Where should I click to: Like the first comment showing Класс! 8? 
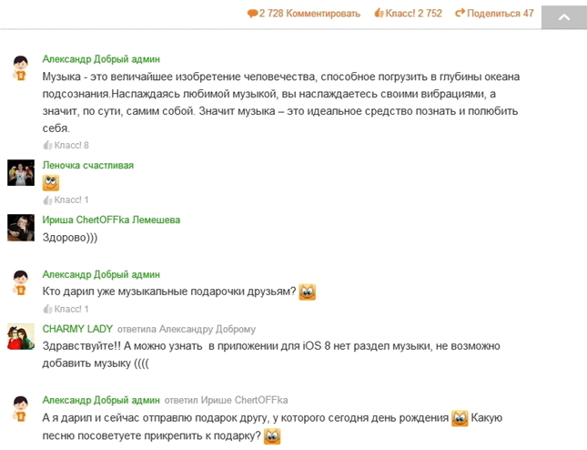click(66, 145)
